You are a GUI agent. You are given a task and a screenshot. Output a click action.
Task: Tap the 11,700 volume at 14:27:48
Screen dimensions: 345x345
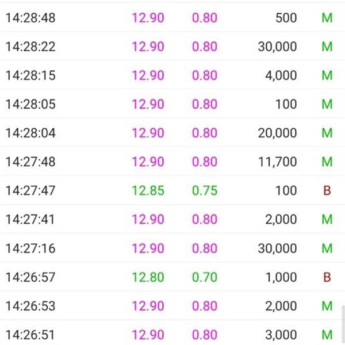coord(277,162)
